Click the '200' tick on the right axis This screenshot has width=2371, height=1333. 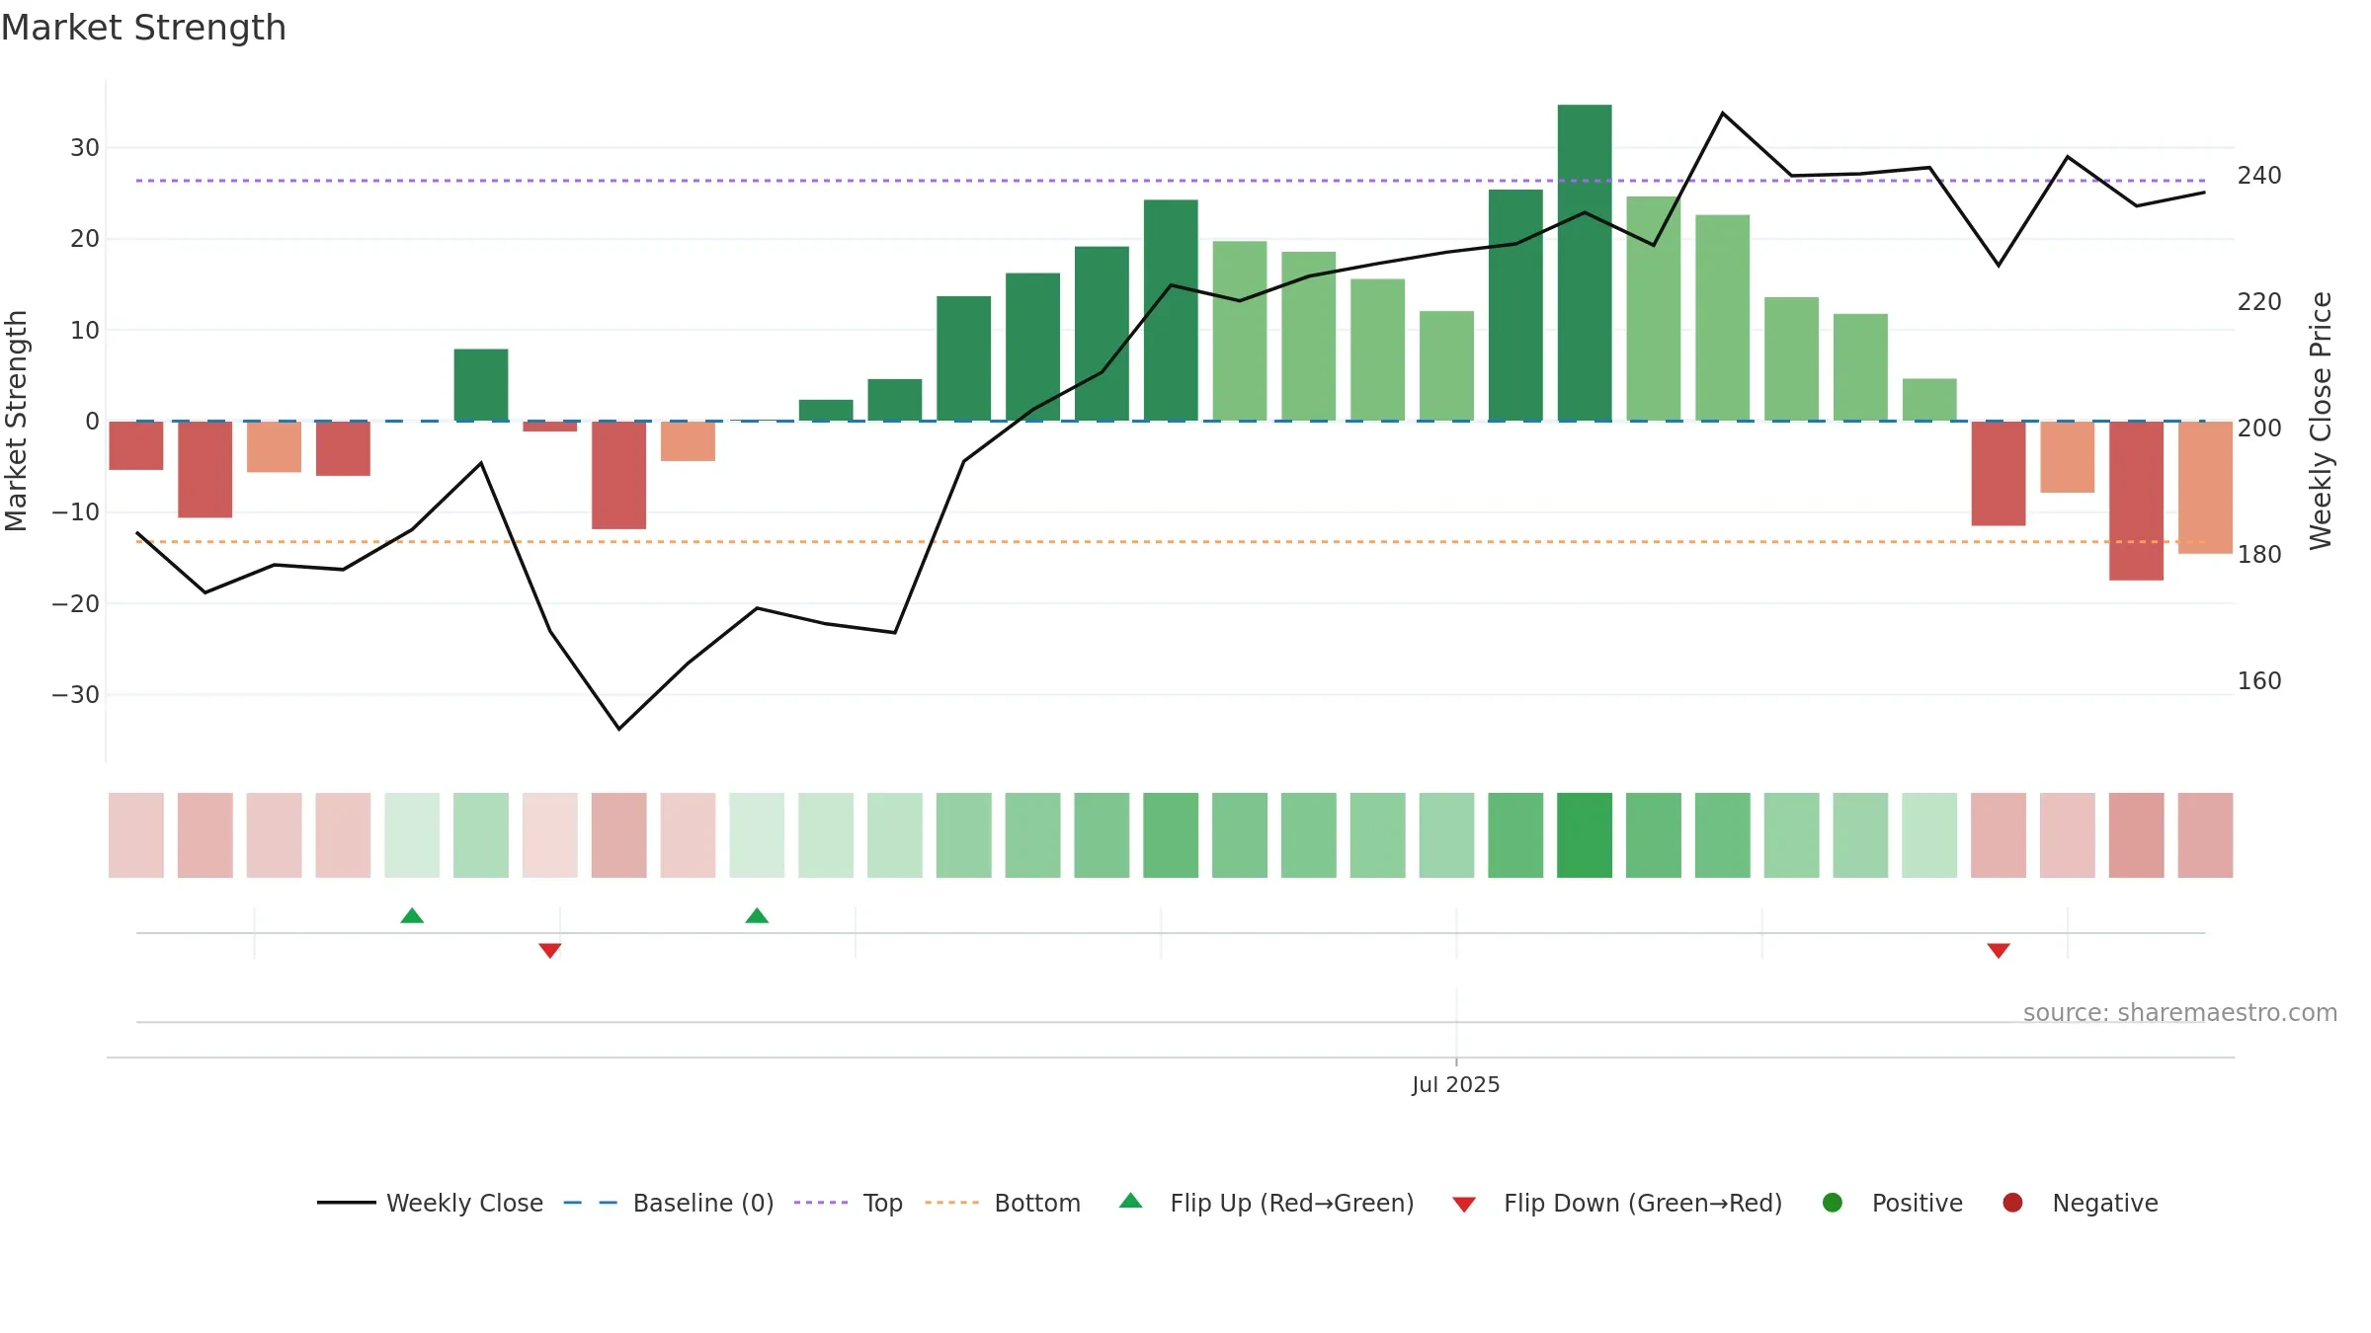click(2259, 429)
